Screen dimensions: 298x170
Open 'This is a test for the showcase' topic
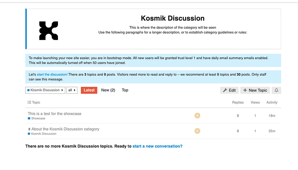(x=54, y=114)
